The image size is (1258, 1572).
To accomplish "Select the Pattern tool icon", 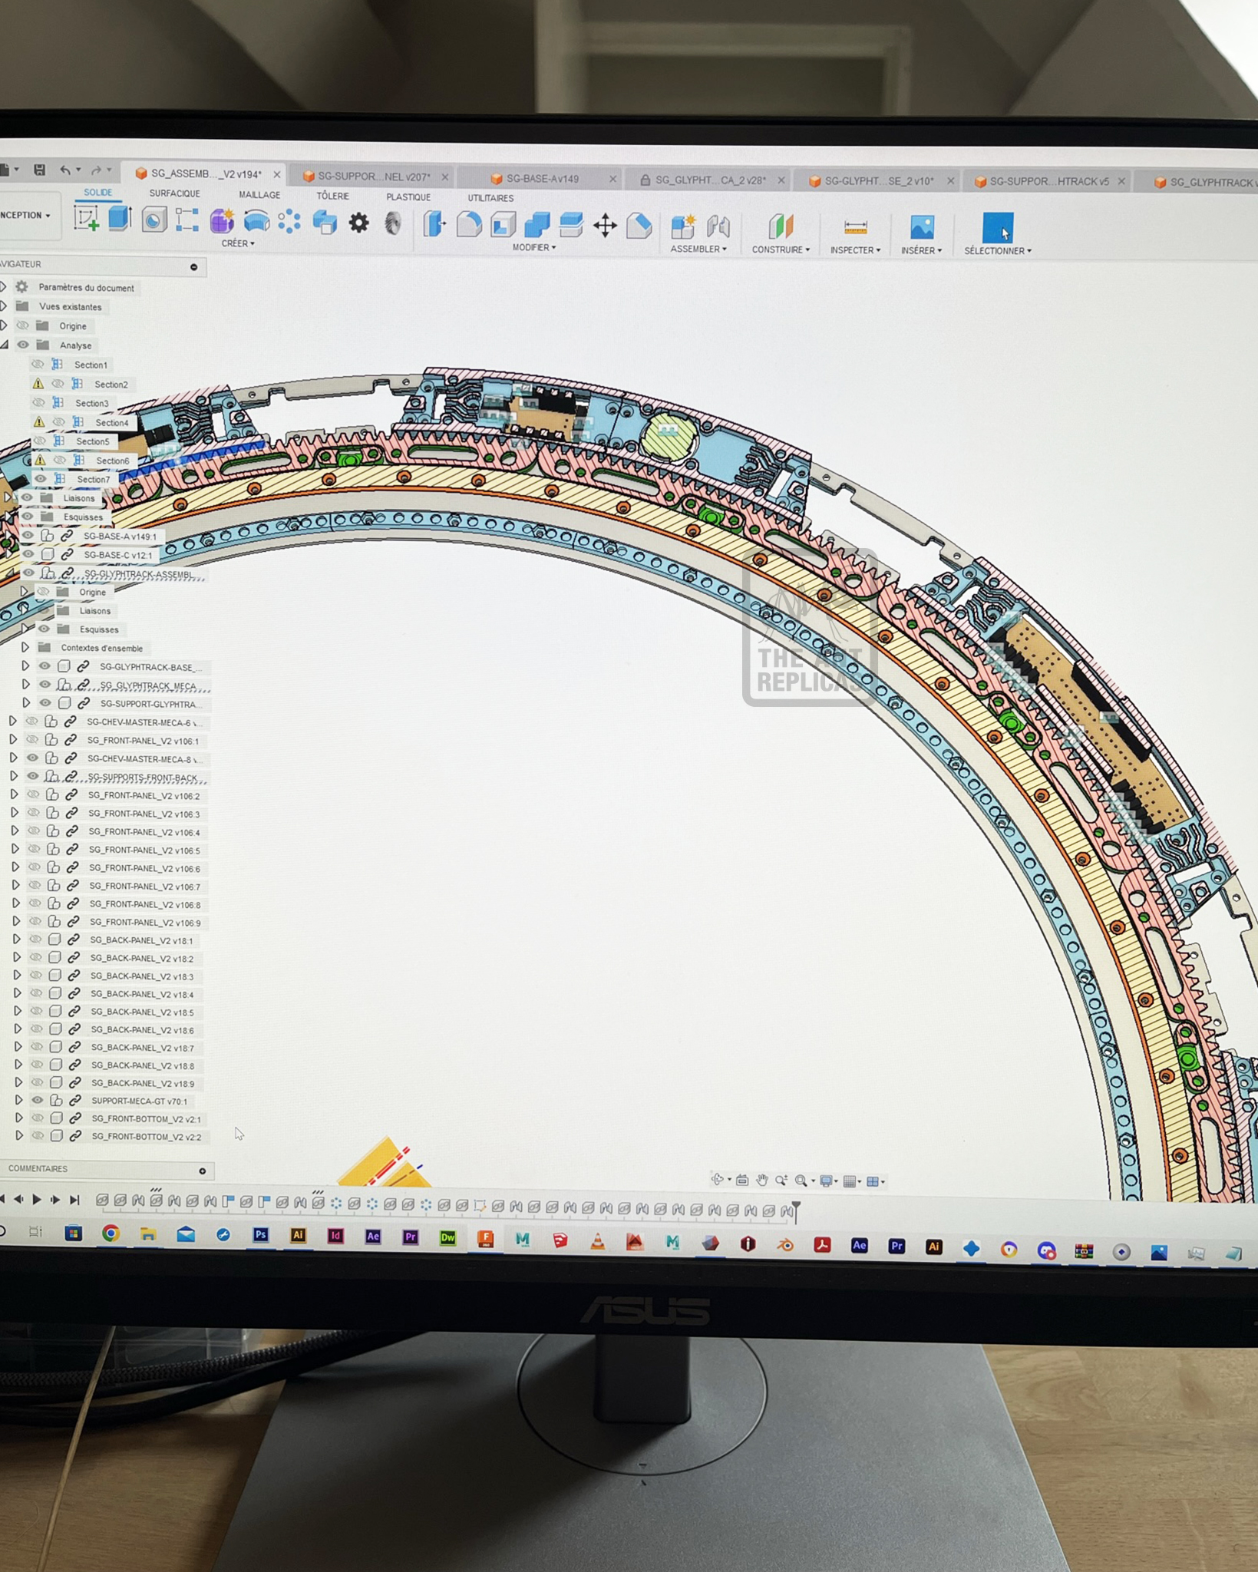I will coord(289,221).
